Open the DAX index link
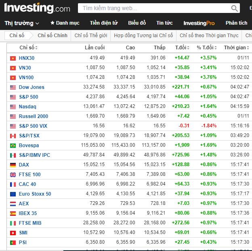 click(24, 165)
